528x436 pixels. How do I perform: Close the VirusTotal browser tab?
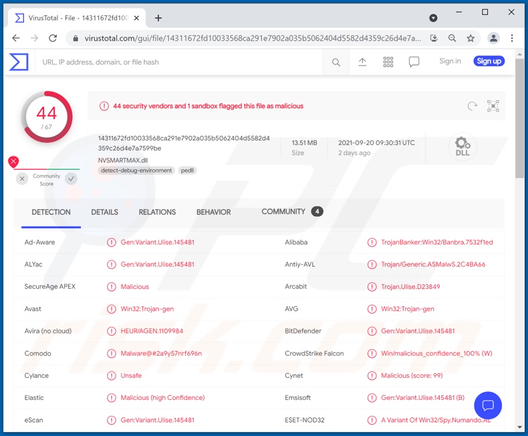136,18
